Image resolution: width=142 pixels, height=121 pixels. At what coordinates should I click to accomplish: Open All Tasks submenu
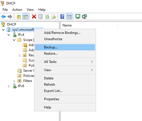pyautogui.click(x=65, y=62)
